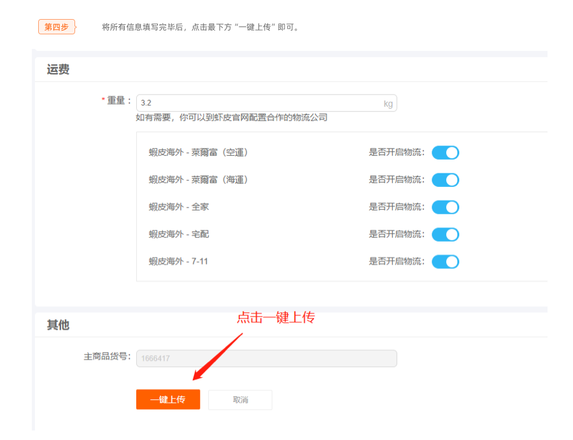Focus the 重量 weight input field
The image size is (573, 440).
[266, 103]
